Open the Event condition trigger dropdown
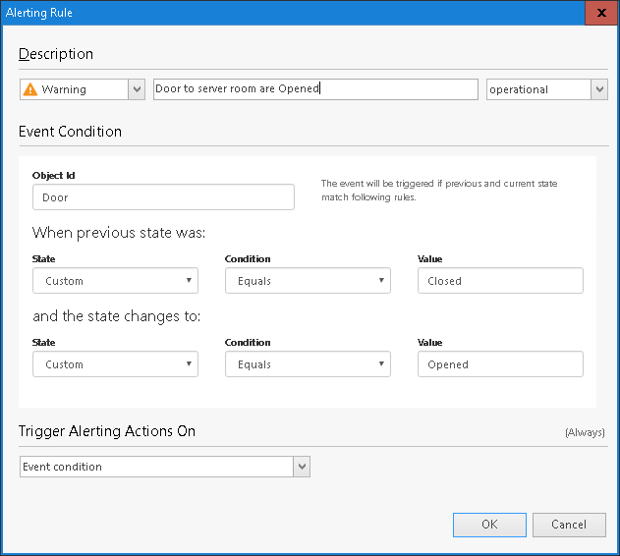The height and width of the screenshot is (556, 620). click(x=165, y=467)
